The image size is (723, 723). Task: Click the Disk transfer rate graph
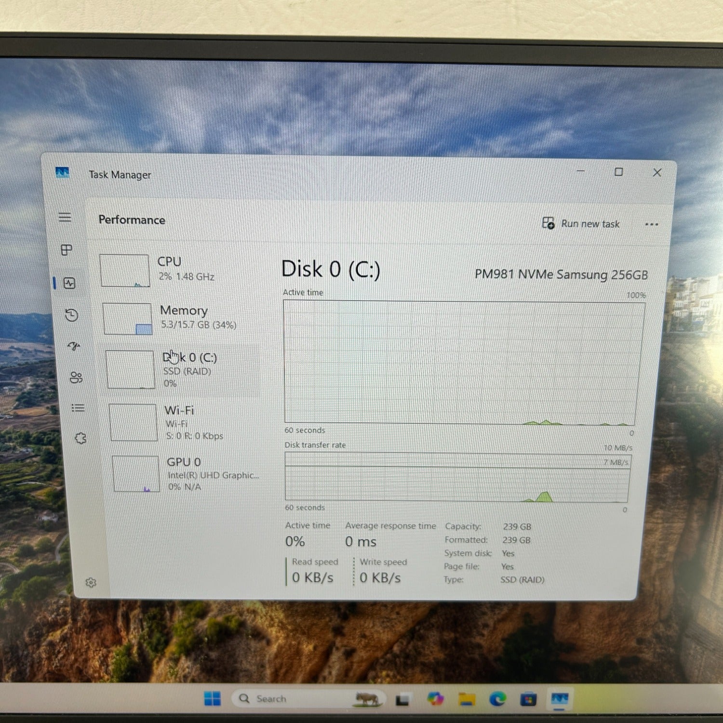(x=457, y=477)
